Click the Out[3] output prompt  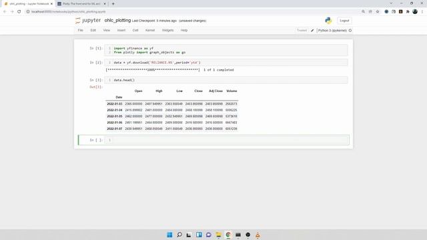pyautogui.click(x=96, y=87)
